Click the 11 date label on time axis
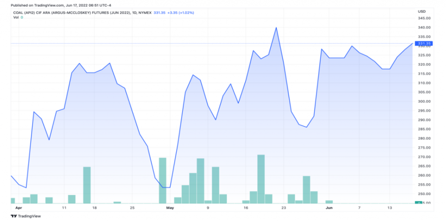This screenshot has width=446, height=221. pos(64,208)
